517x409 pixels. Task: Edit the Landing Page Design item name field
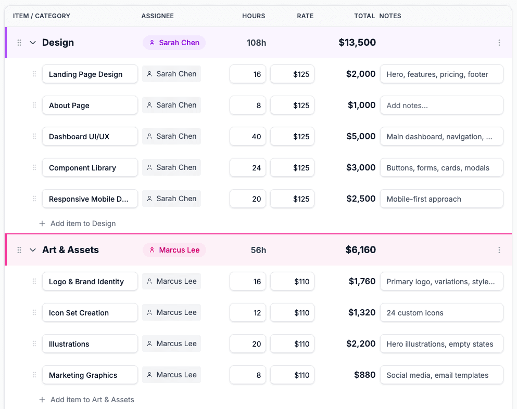[90, 74]
